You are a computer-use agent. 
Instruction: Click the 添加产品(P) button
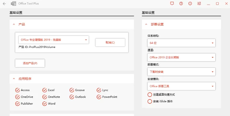pos(30,63)
